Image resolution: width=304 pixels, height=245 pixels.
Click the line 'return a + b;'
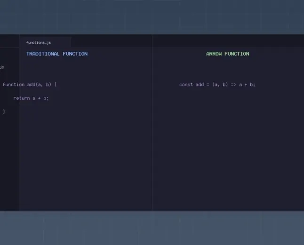(x=31, y=98)
